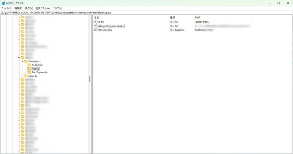The height and width of the screenshot is (154, 293).
Task: Open the 編集(E) menu
Action: pyautogui.click(x=18, y=8)
